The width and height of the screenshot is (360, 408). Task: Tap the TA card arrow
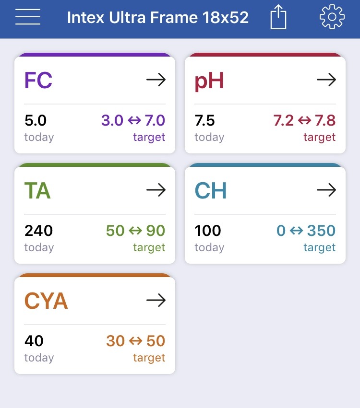pos(156,190)
